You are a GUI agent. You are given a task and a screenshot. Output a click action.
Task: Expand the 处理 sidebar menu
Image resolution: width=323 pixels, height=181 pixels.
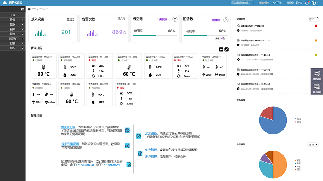13,19
